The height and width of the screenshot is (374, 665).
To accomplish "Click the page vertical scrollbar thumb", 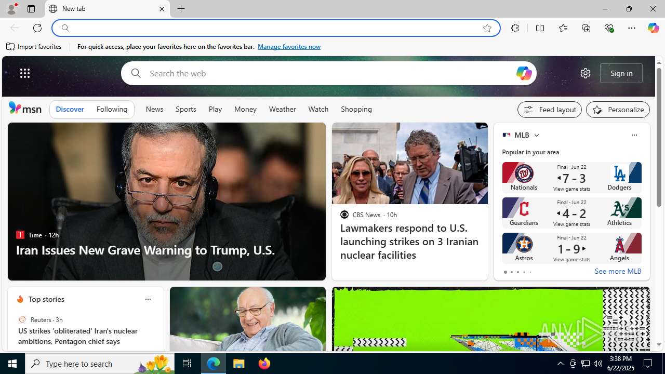I will coord(659,138).
